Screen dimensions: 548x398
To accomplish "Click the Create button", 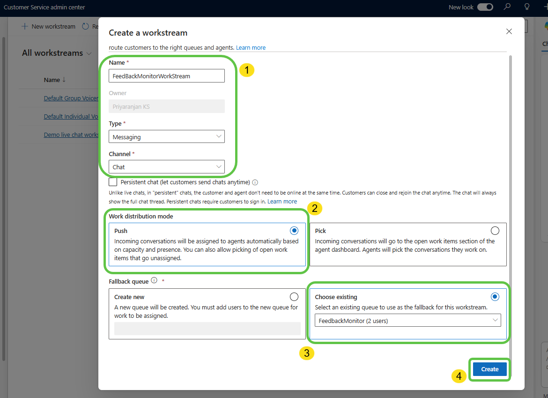I will click(x=489, y=369).
